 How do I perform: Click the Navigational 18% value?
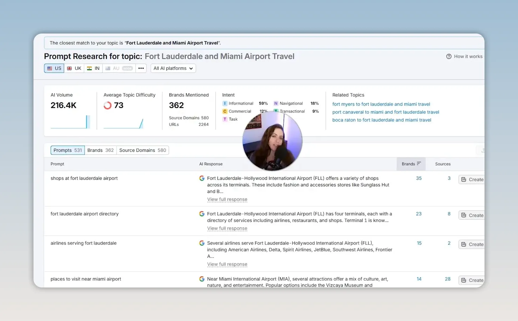(x=315, y=103)
